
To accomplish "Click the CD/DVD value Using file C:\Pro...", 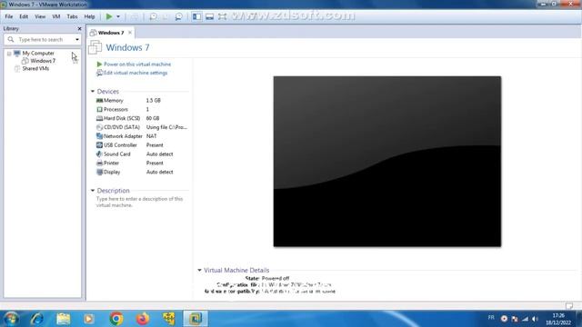I will pos(166,127).
